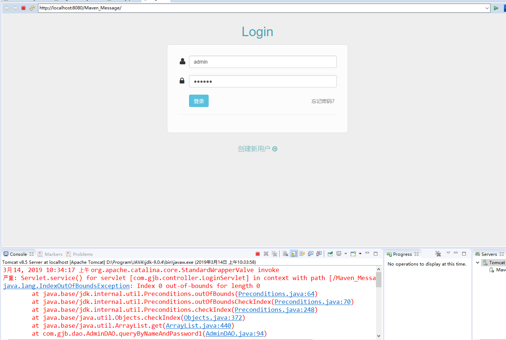Click Remove All Finished Operations icon

coord(438,254)
